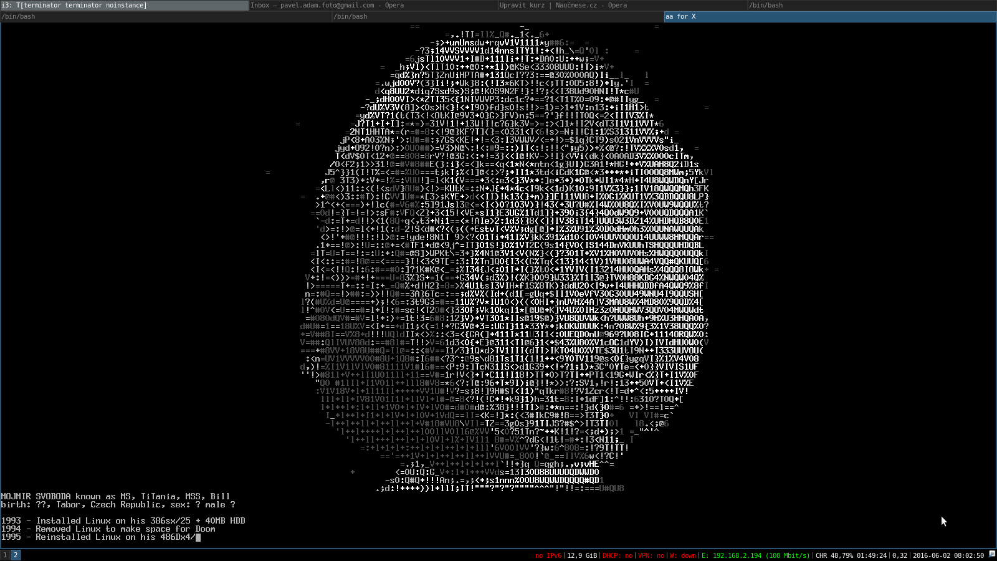997x561 pixels.
Task: Click the 'VPN: no' status block
Action: click(x=651, y=555)
